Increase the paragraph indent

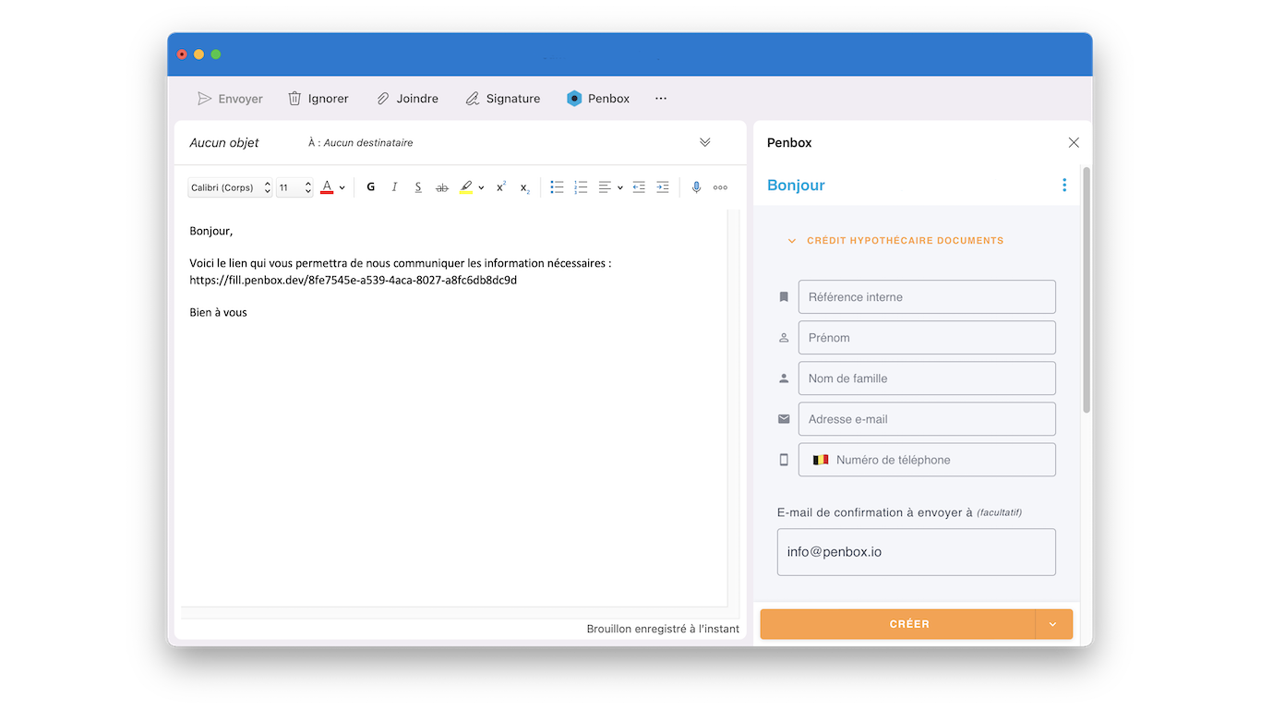coord(663,187)
